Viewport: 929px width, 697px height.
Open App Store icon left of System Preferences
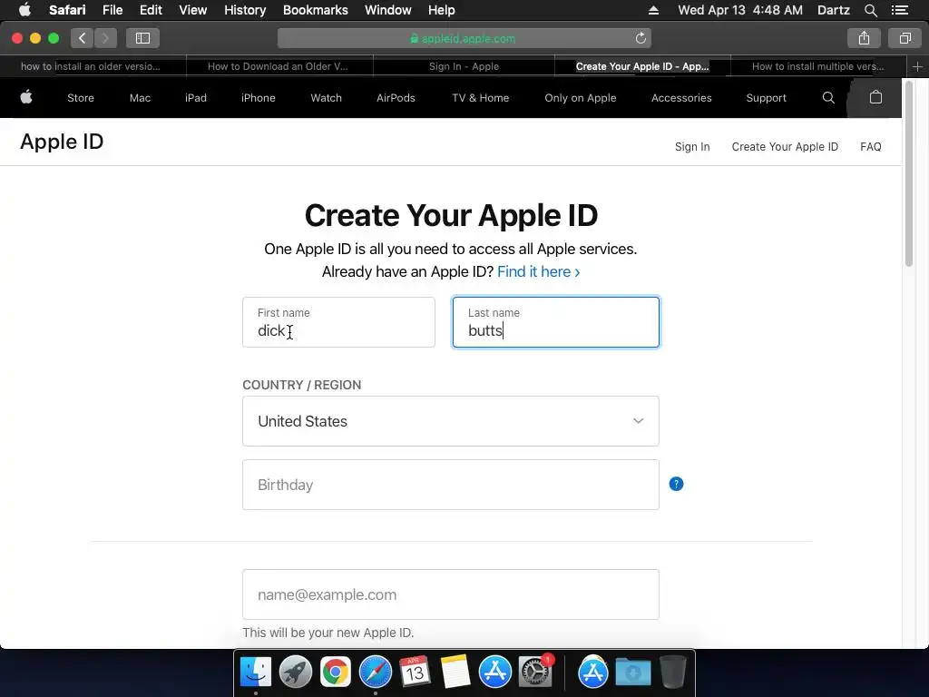click(494, 672)
